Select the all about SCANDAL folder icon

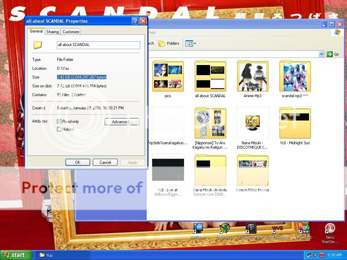[x=210, y=76]
